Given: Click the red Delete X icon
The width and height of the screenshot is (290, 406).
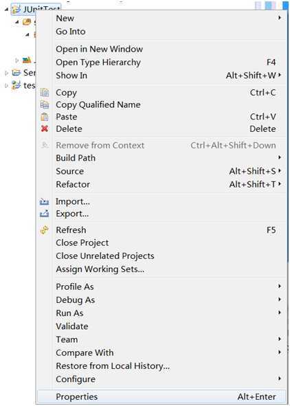Looking at the screenshot, I should pyautogui.click(x=45, y=128).
